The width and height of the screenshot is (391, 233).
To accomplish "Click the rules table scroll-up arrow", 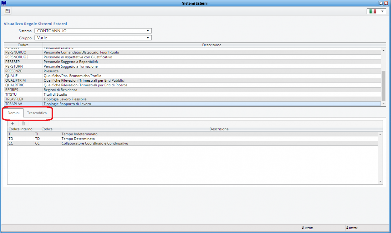I will pos(384,50).
